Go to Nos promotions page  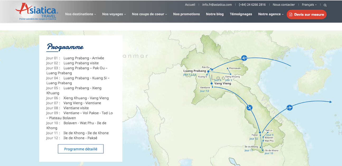click(x=186, y=14)
